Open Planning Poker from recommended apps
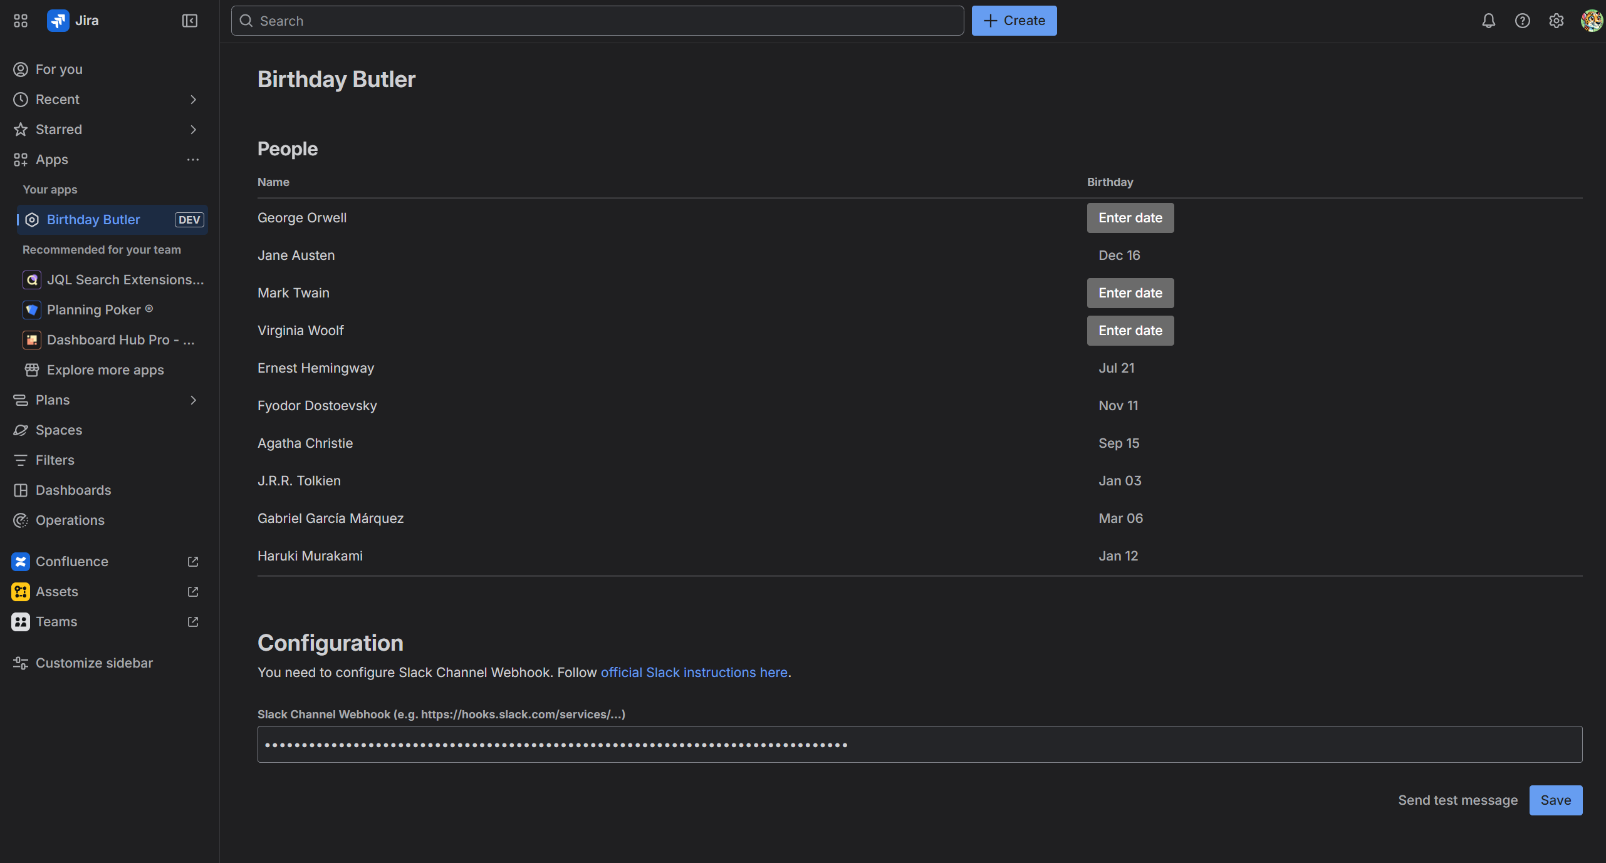This screenshot has width=1606, height=863. [31, 309]
